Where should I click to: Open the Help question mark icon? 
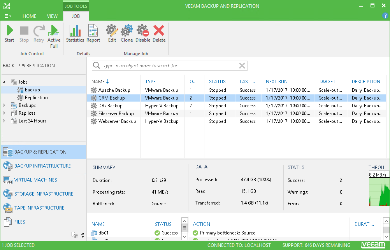click(x=385, y=16)
